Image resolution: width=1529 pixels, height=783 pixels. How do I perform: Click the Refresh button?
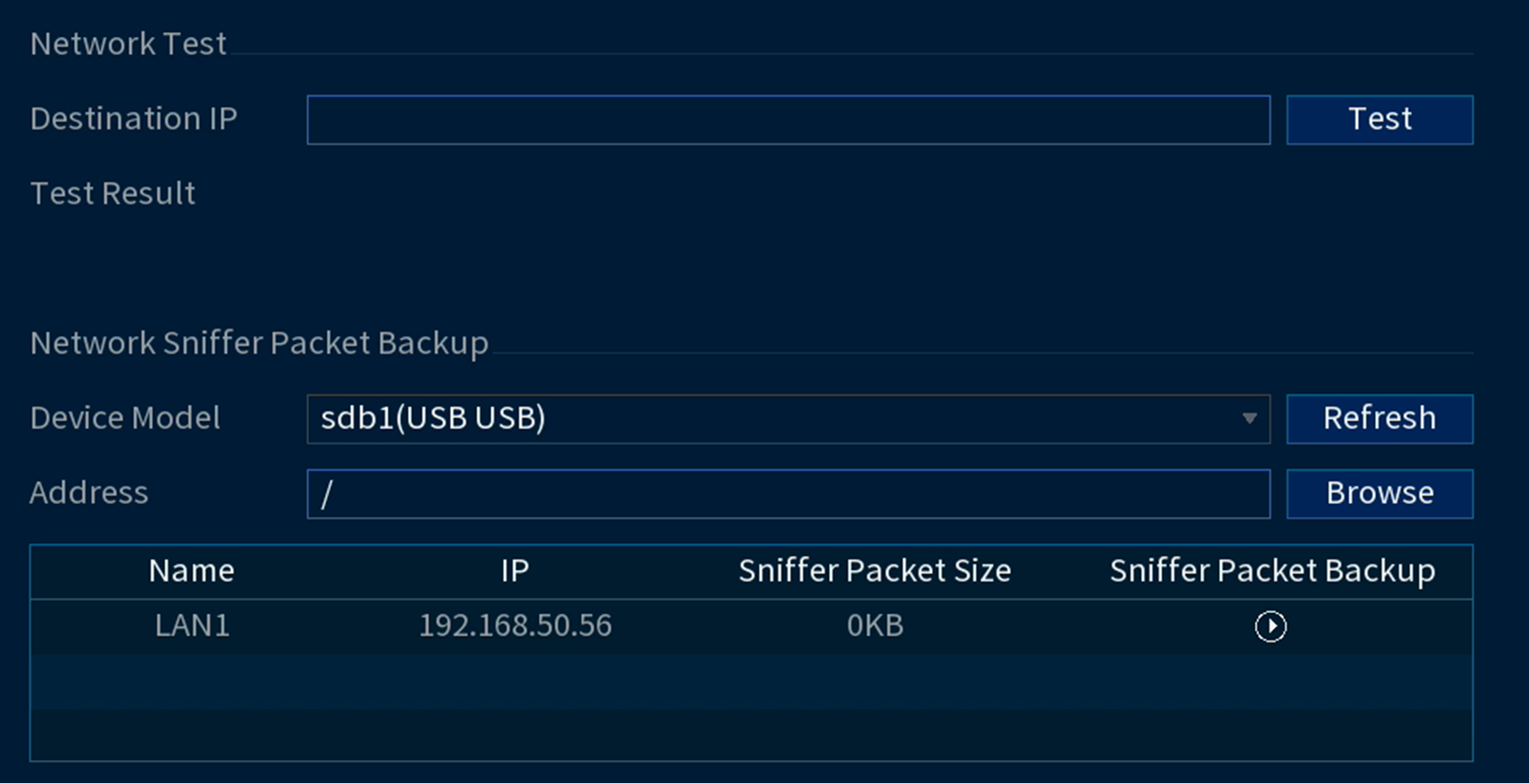(x=1380, y=419)
